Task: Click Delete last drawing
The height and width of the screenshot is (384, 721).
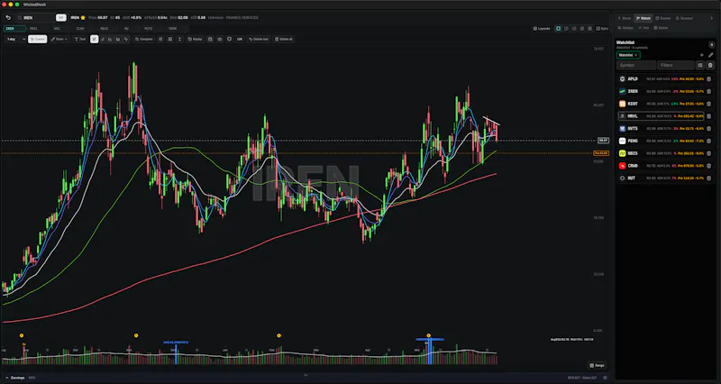Action: [259, 39]
